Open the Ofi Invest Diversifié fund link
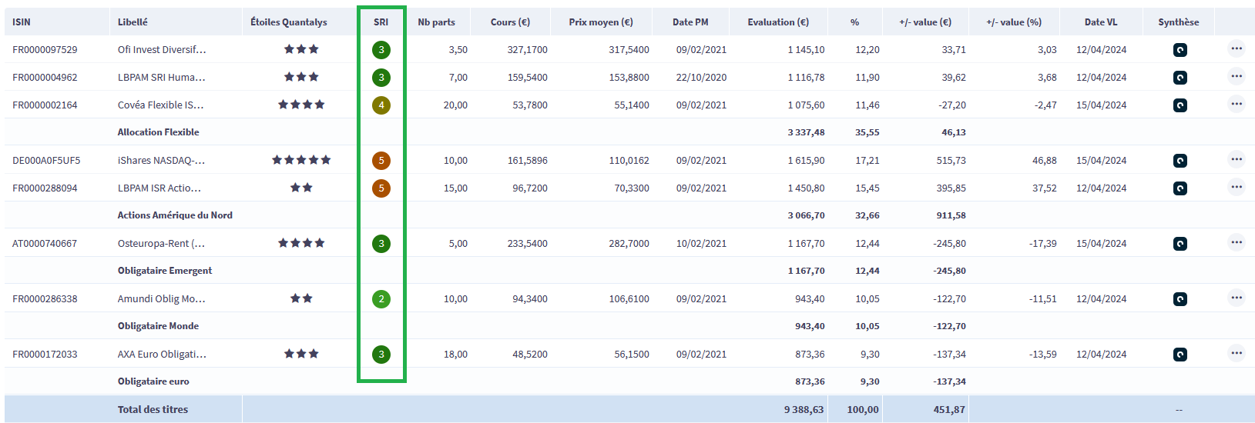 pos(162,50)
